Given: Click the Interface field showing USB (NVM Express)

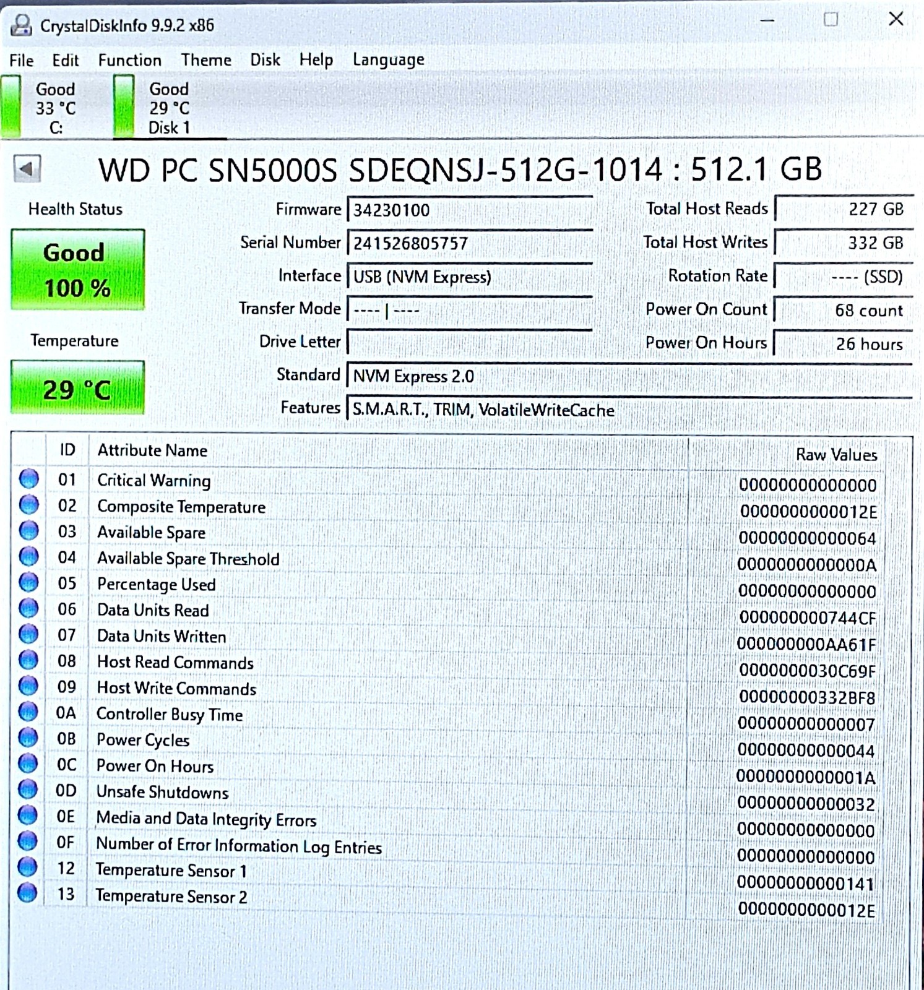Looking at the screenshot, I should pyautogui.click(x=470, y=277).
